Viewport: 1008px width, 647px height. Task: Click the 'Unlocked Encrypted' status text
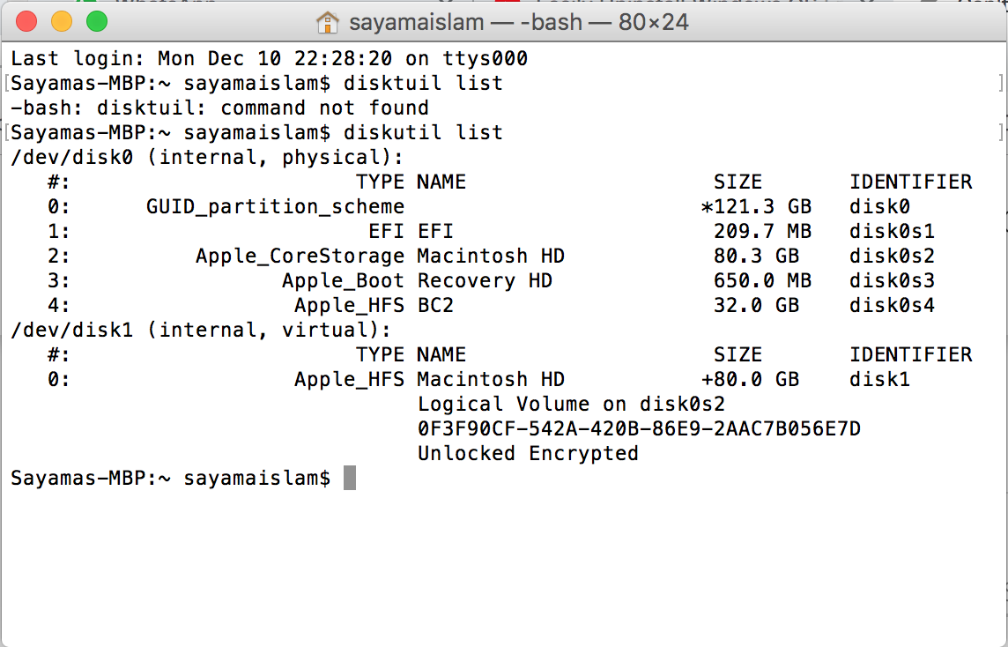point(528,454)
